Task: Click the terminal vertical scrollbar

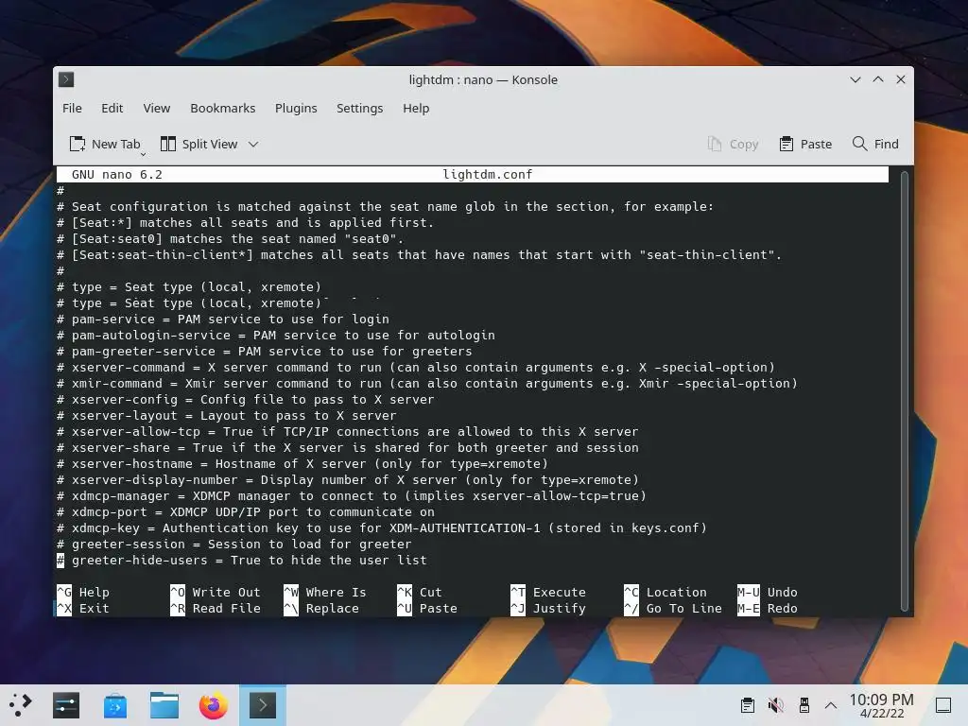Action: point(905,390)
